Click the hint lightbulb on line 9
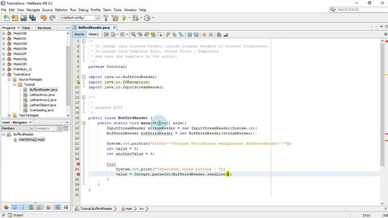The image size is (388, 218). point(78,82)
